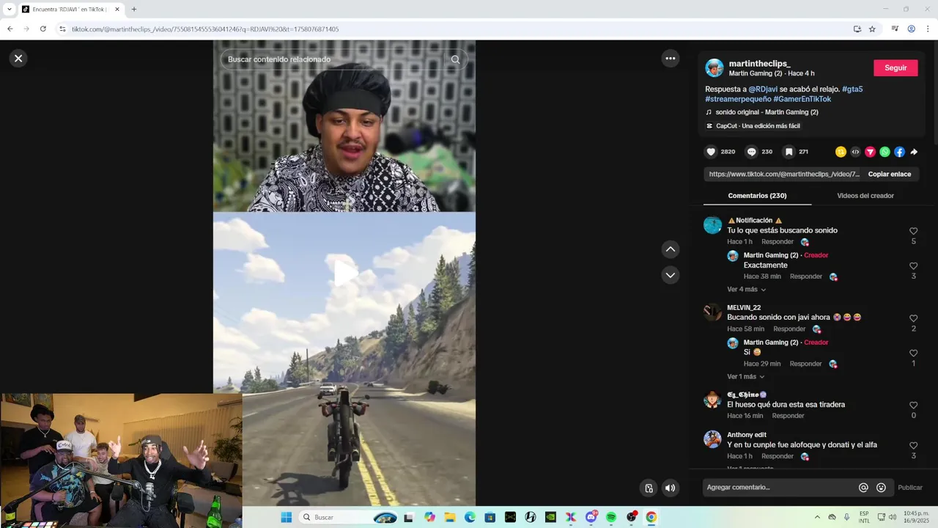Image resolution: width=938 pixels, height=528 pixels.
Task: Open the three-dot more options menu
Action: [x=671, y=59]
